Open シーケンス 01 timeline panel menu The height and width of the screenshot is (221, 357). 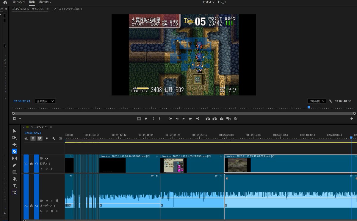[51, 127]
